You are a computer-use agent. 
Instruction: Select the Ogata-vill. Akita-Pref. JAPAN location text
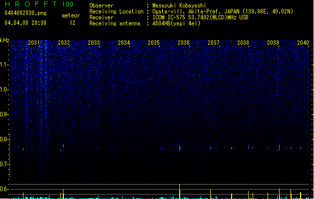223,11
